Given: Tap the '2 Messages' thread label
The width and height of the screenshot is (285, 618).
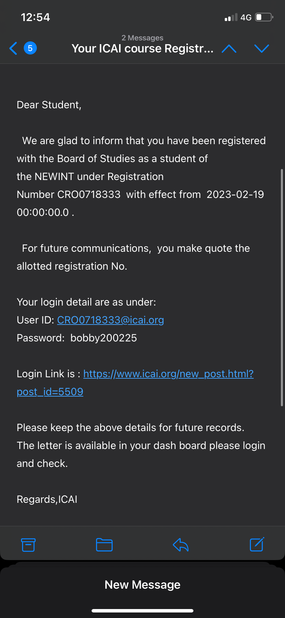Looking at the screenshot, I should click(142, 38).
